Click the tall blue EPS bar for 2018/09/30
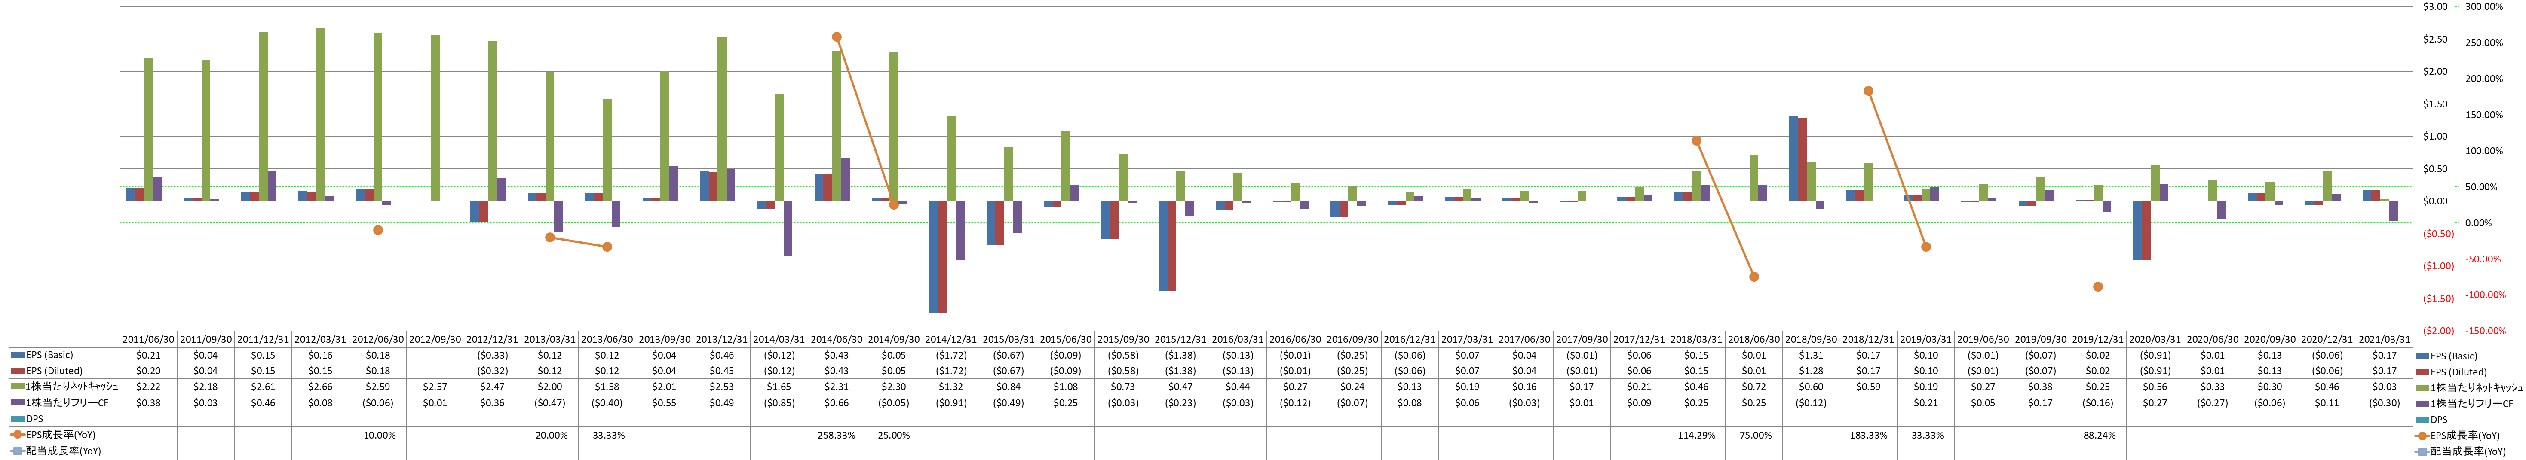Viewport: 2526px width, 460px height. point(1793,158)
